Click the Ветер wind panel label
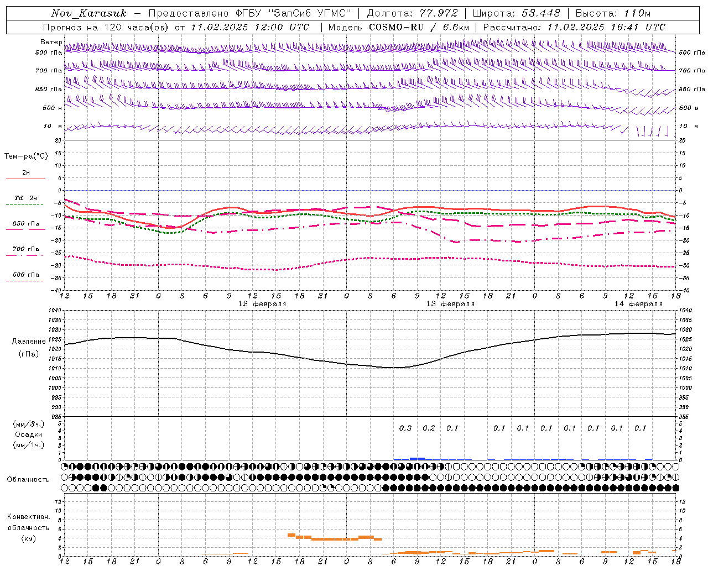This screenshot has width=708, height=566. (x=51, y=42)
